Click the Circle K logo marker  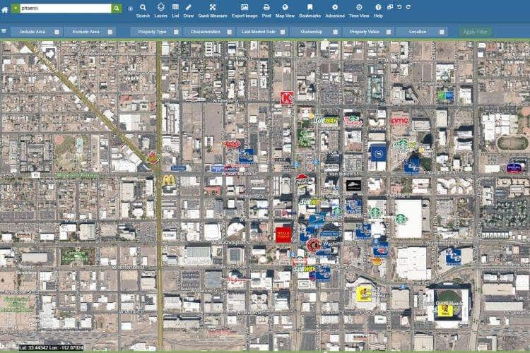point(286,98)
